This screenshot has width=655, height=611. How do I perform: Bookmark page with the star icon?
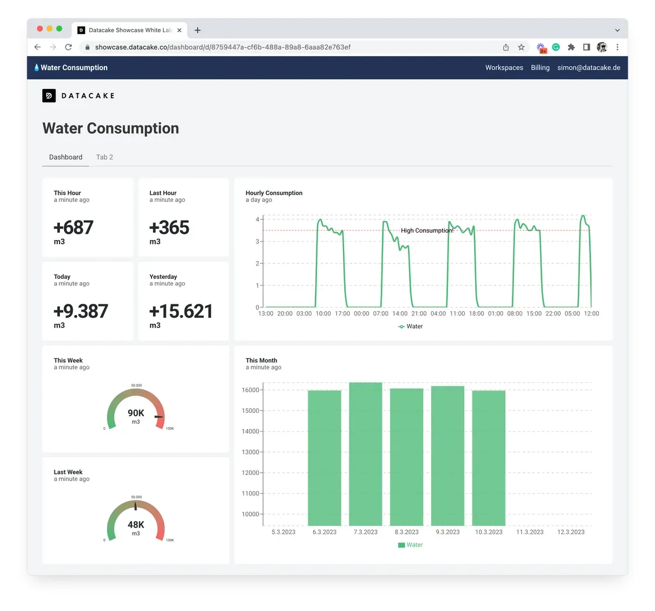tap(521, 47)
